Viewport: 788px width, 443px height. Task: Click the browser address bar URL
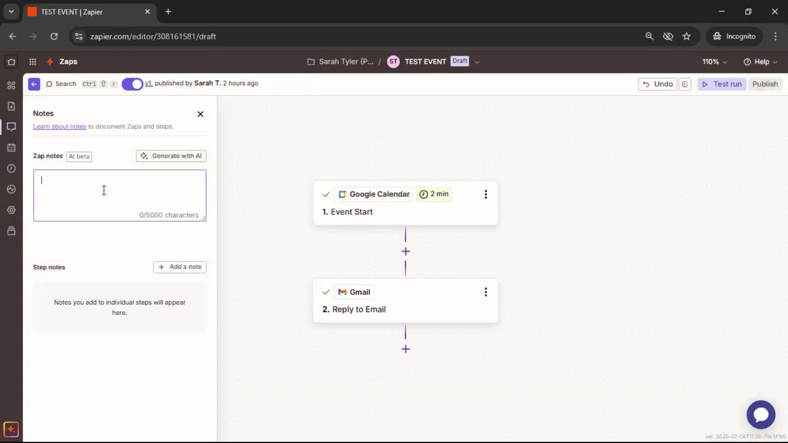(x=153, y=37)
